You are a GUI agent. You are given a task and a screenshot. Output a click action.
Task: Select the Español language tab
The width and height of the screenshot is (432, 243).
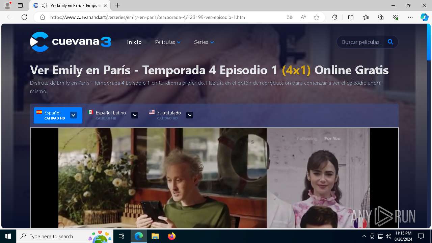click(x=58, y=115)
